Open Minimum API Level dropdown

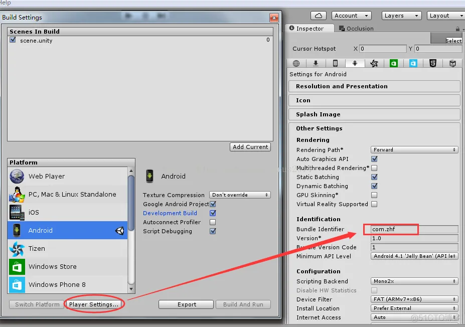click(414, 256)
